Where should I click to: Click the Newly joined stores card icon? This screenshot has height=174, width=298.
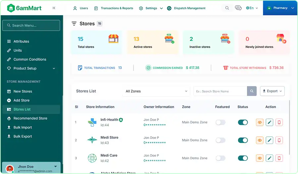tap(281, 39)
